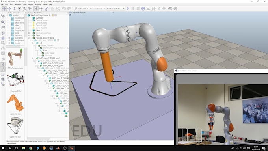
Task: Click the pause simulation button
Action: [133, 9]
